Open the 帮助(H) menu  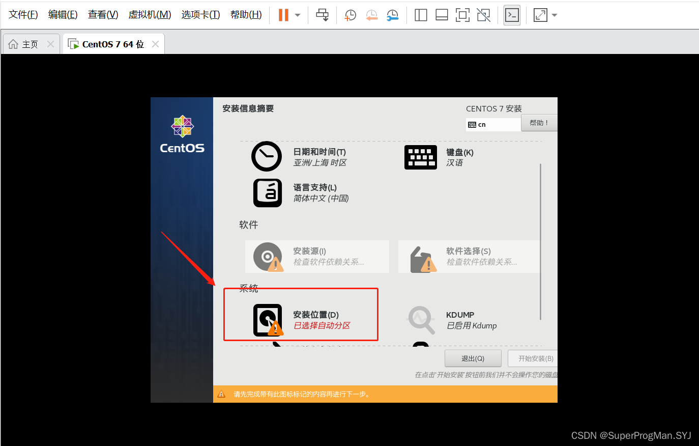[246, 15]
